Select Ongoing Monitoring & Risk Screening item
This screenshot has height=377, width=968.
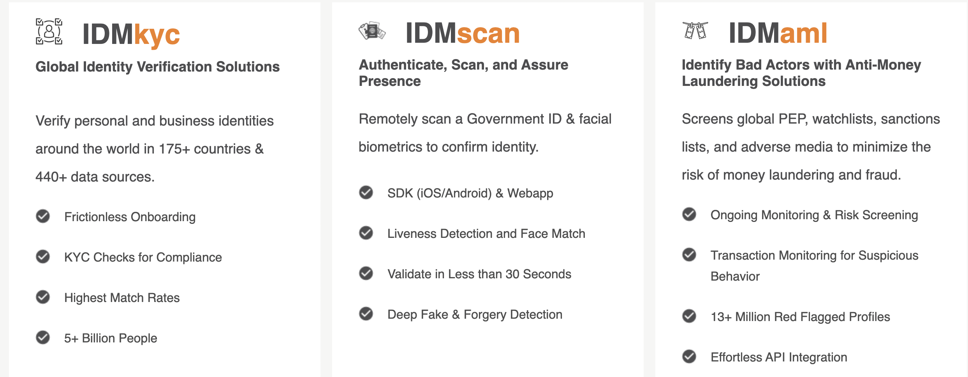(x=814, y=215)
